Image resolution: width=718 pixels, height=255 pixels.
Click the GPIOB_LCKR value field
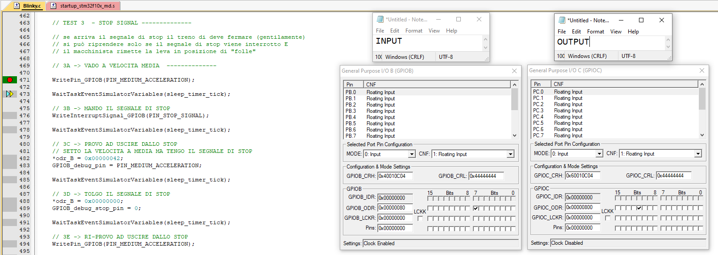point(395,218)
